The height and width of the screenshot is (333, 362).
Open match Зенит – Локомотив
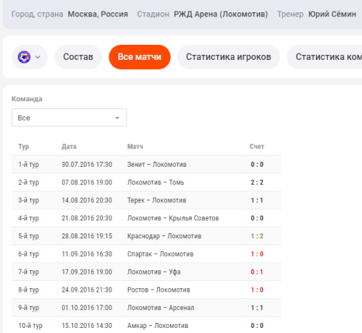coord(157,165)
